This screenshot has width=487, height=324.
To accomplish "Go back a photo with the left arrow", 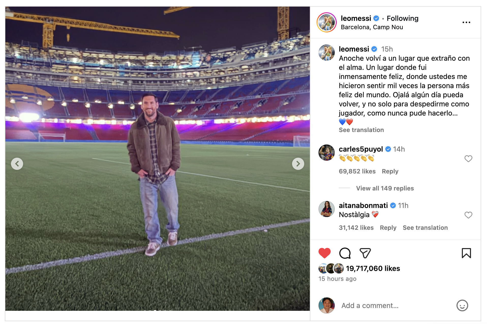I will tap(17, 164).
